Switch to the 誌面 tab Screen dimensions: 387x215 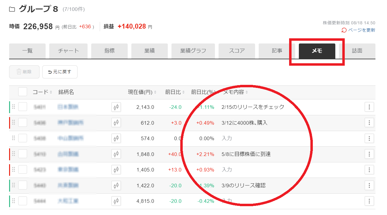[x=357, y=51]
